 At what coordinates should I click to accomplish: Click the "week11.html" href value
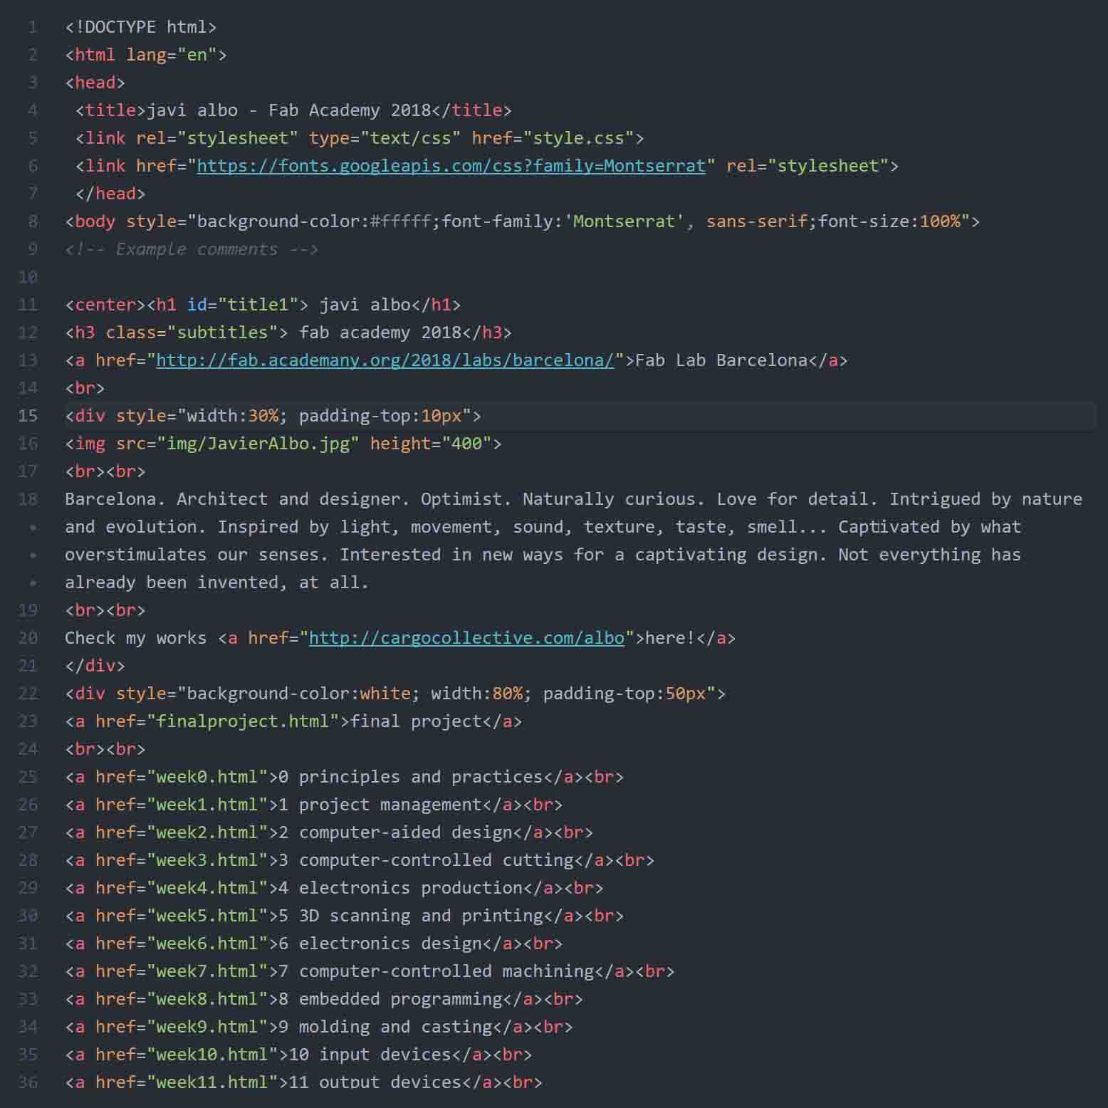coord(212,1082)
